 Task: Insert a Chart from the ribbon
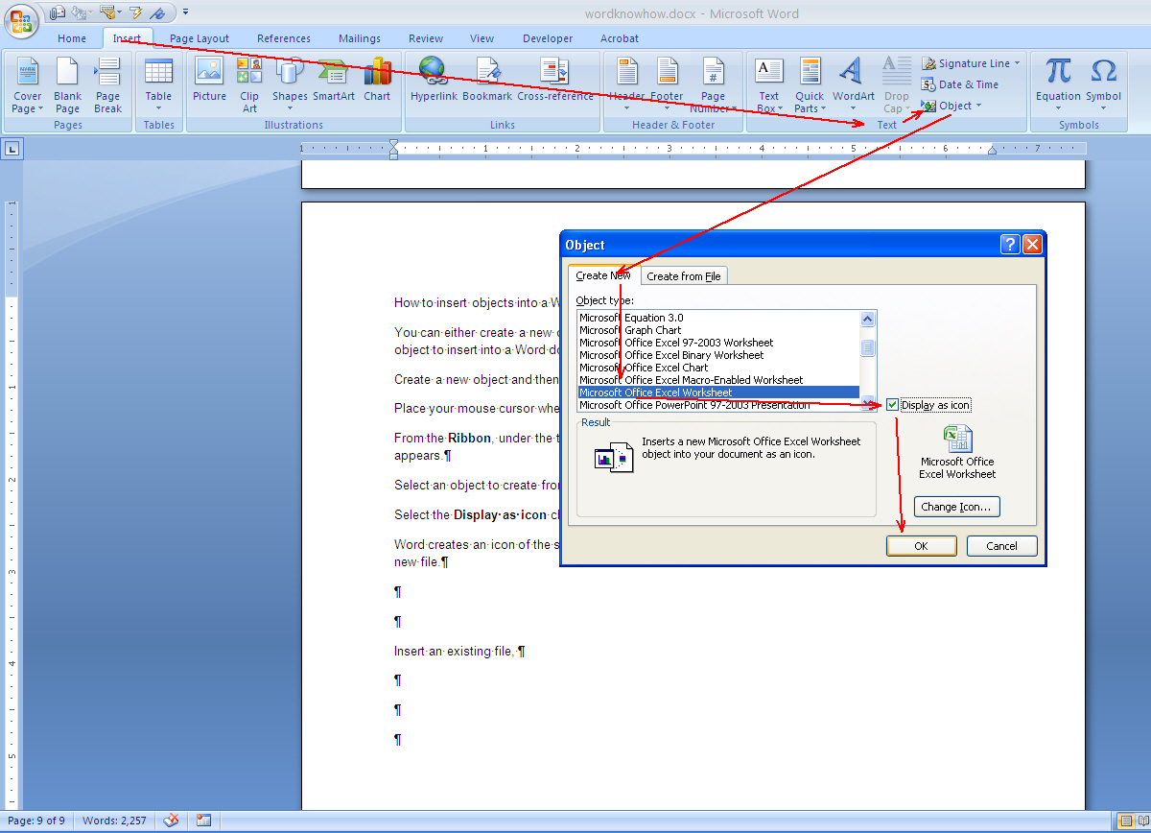pyautogui.click(x=377, y=80)
